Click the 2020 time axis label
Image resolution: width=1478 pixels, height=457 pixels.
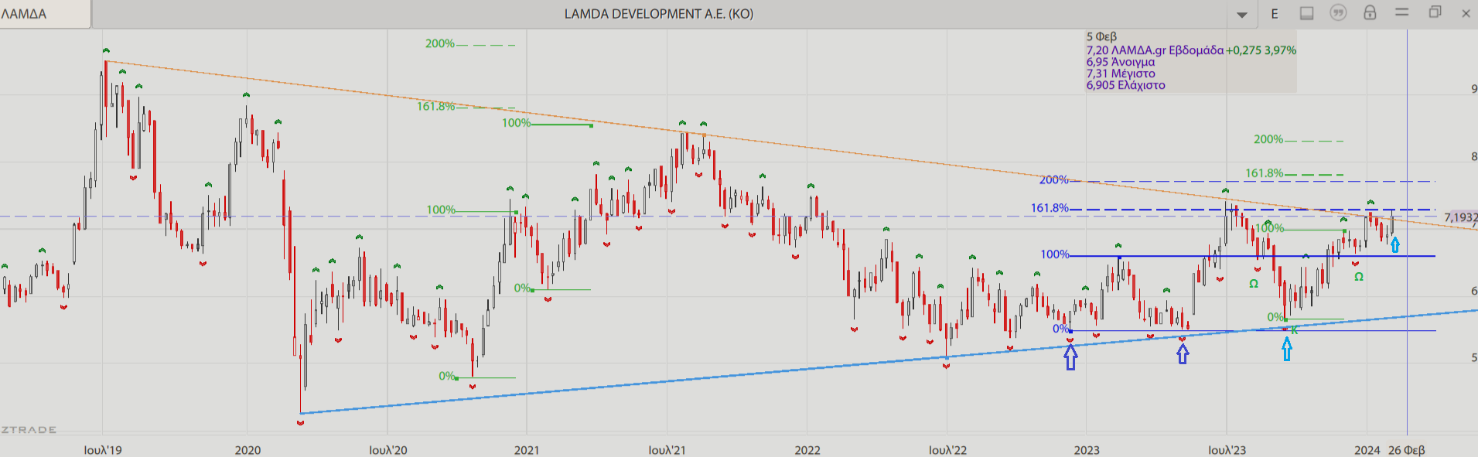247,450
